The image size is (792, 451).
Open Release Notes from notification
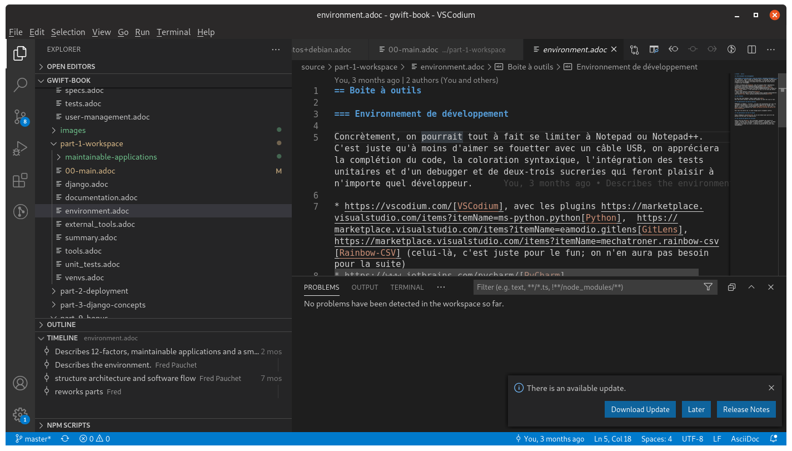point(746,409)
